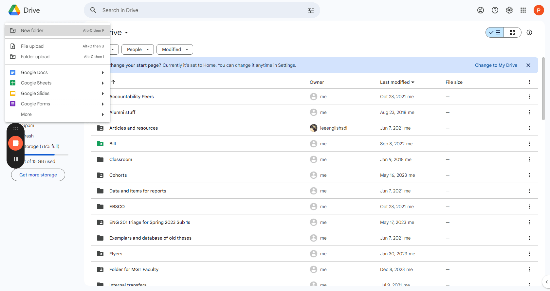Choose New folder from the menu
This screenshot has height=291, width=550.
pyautogui.click(x=58, y=30)
